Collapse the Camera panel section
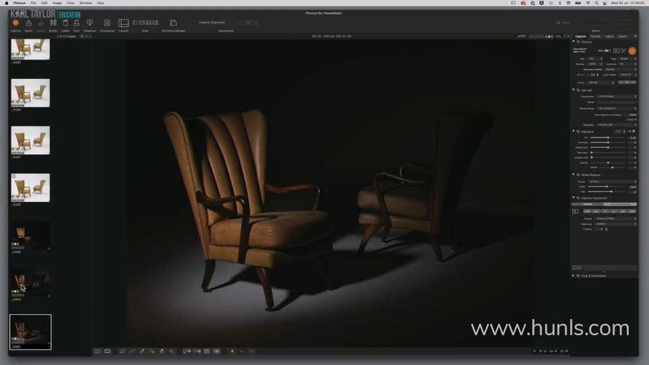Image resolution: width=649 pixels, height=365 pixels. click(x=574, y=42)
